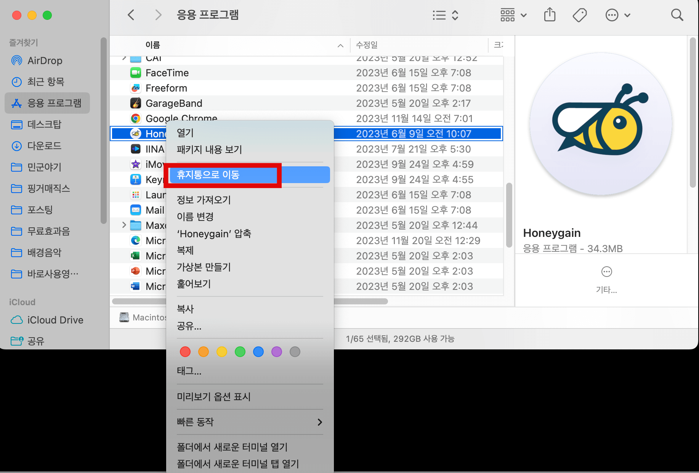This screenshot has width=699, height=473.
Task: Select the FaceTime app row
Action: click(306, 72)
